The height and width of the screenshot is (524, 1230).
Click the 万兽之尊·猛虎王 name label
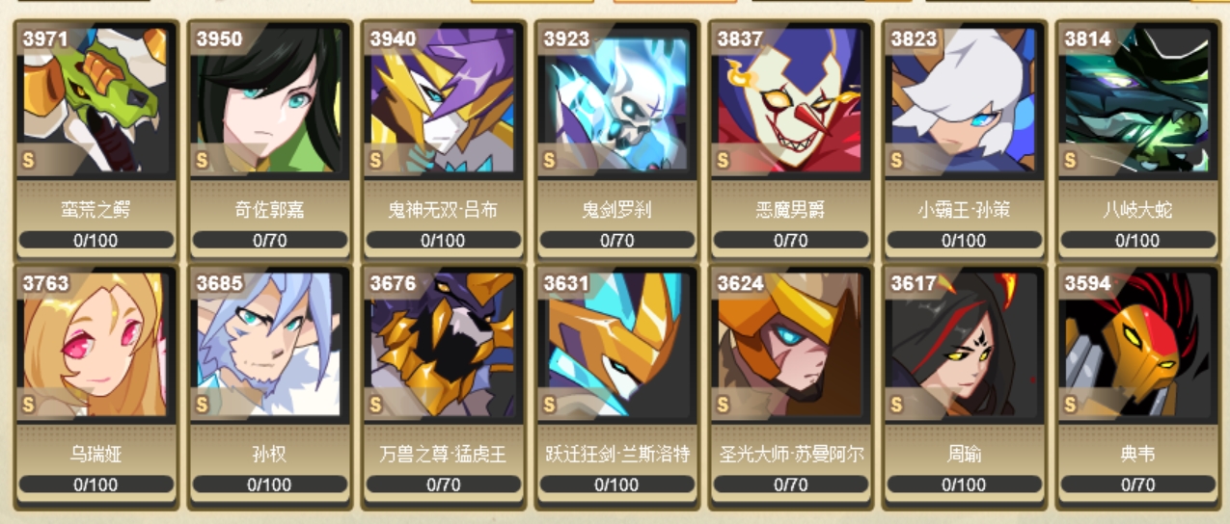(x=444, y=454)
